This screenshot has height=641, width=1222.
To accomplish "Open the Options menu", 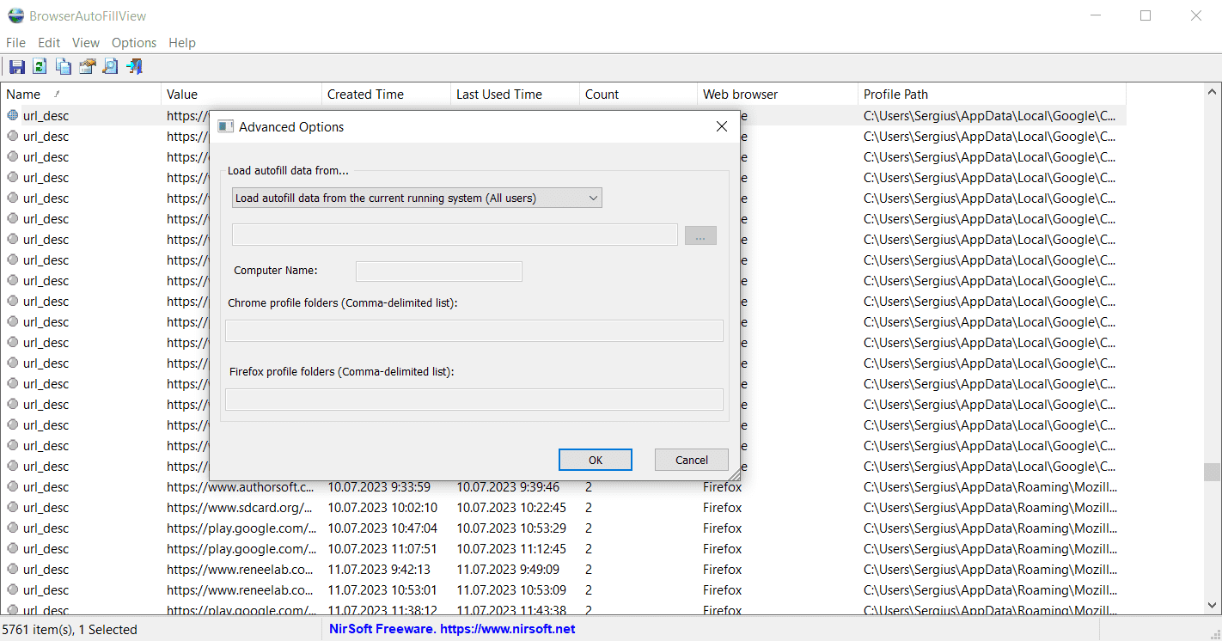I will [134, 43].
